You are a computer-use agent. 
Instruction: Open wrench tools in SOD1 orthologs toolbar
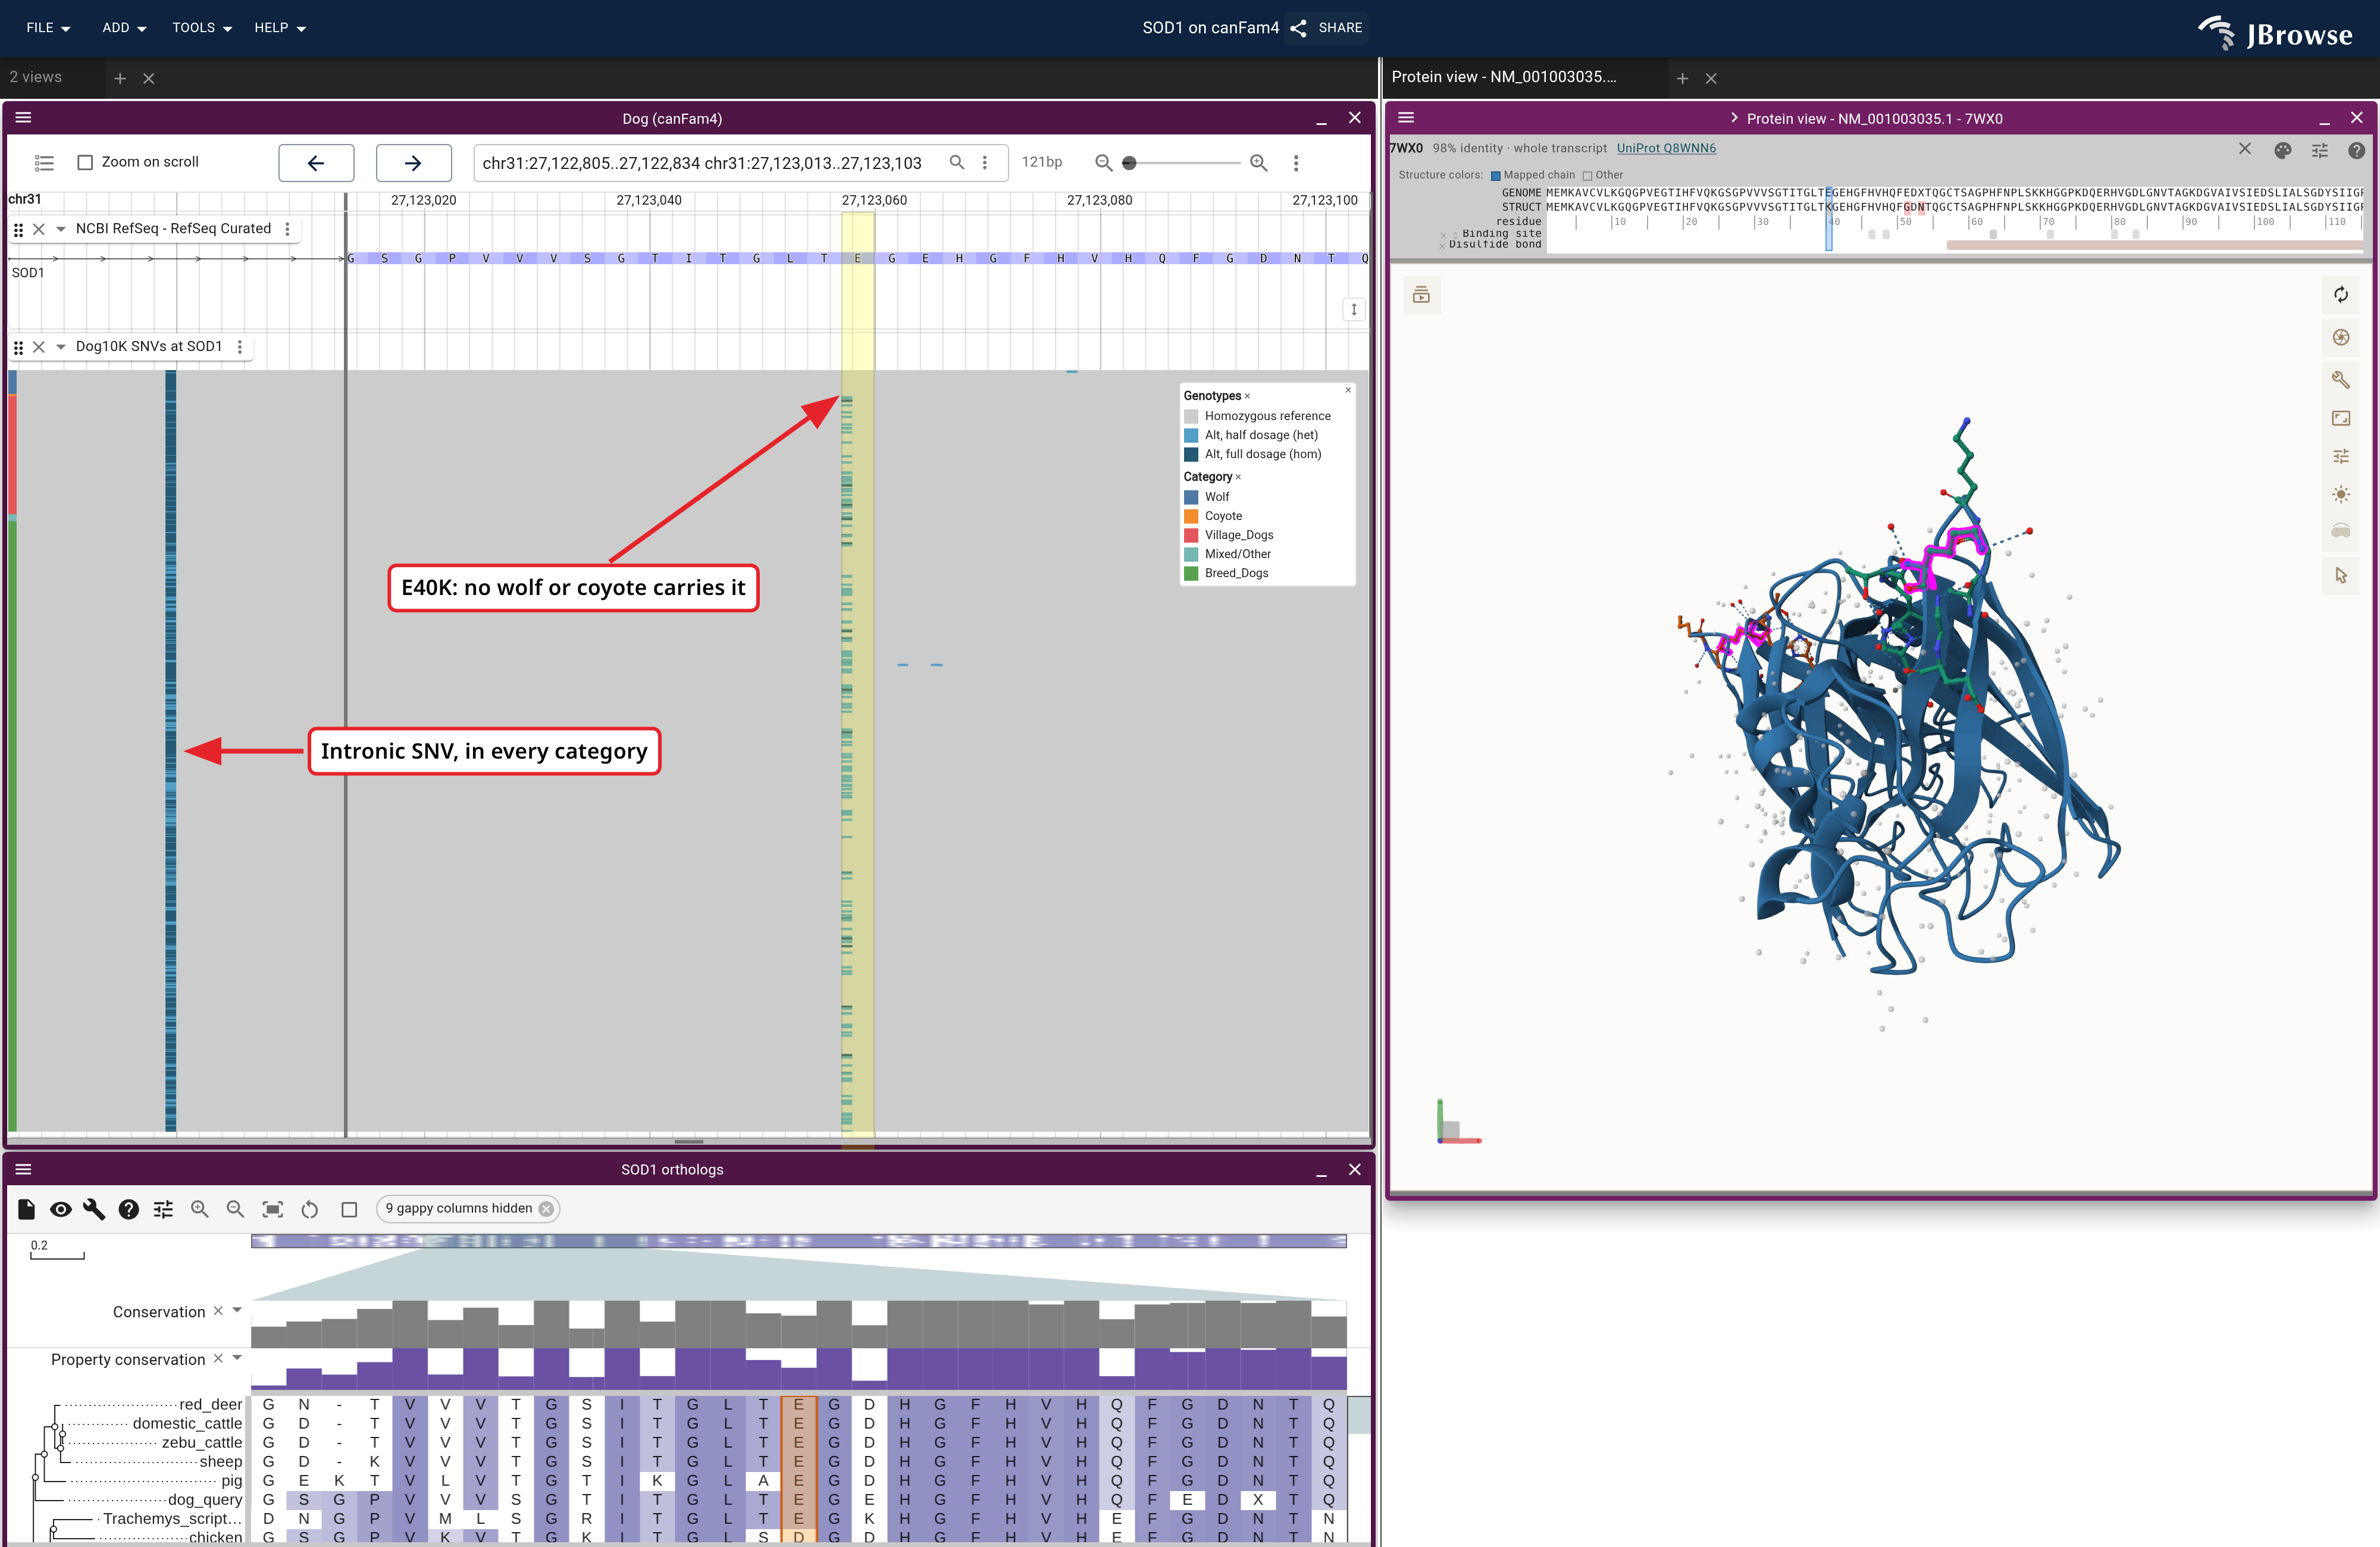pyautogui.click(x=94, y=1209)
